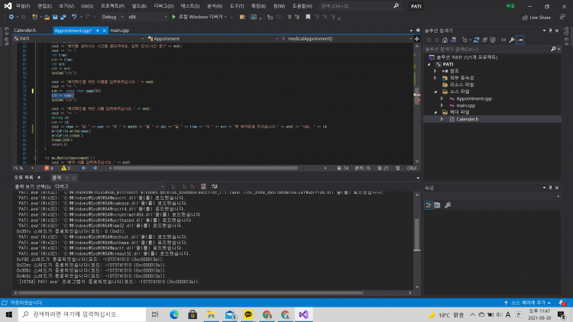Click the split editor plus icon
The width and height of the screenshot is (573, 322).
[x=417, y=39]
